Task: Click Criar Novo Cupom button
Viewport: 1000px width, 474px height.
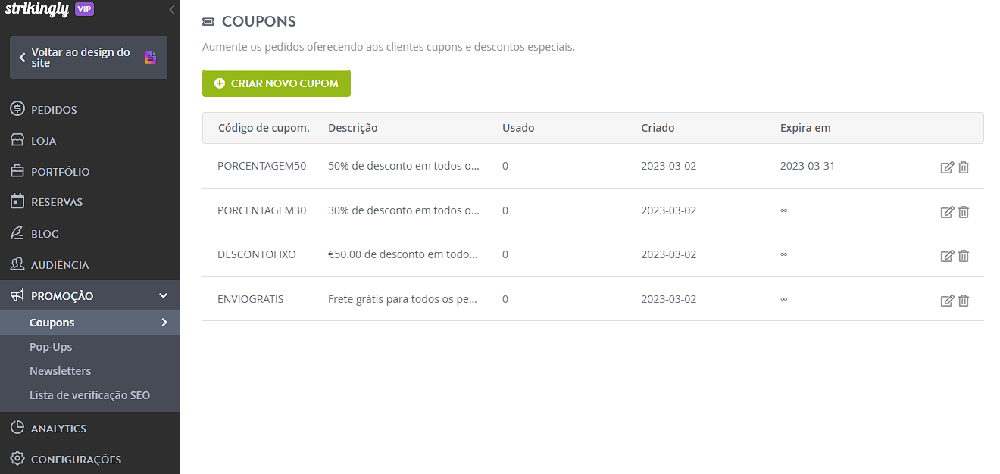Action: (277, 83)
